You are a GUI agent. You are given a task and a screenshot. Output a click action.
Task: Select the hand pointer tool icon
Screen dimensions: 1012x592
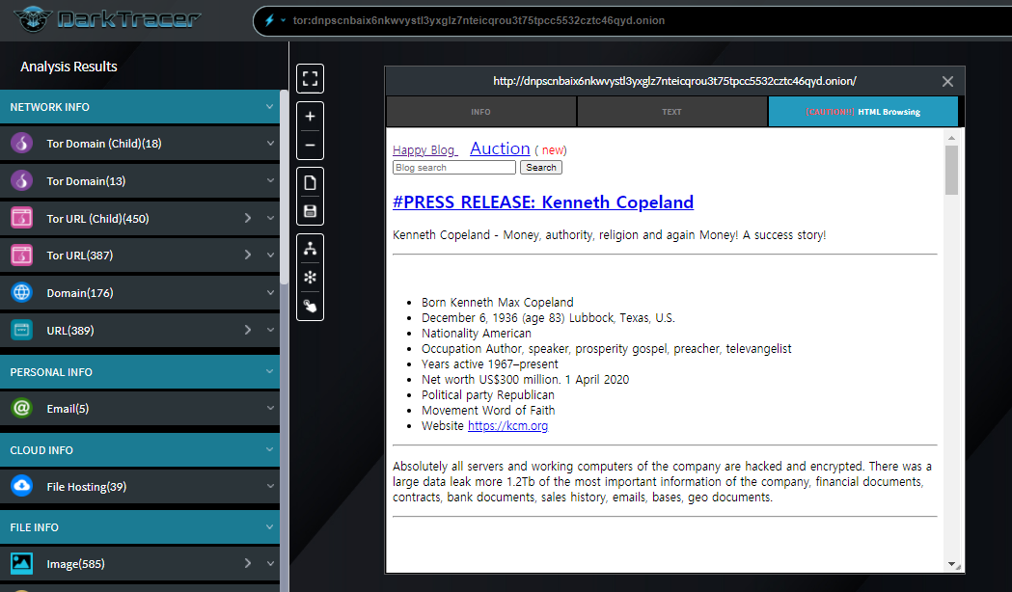[310, 306]
